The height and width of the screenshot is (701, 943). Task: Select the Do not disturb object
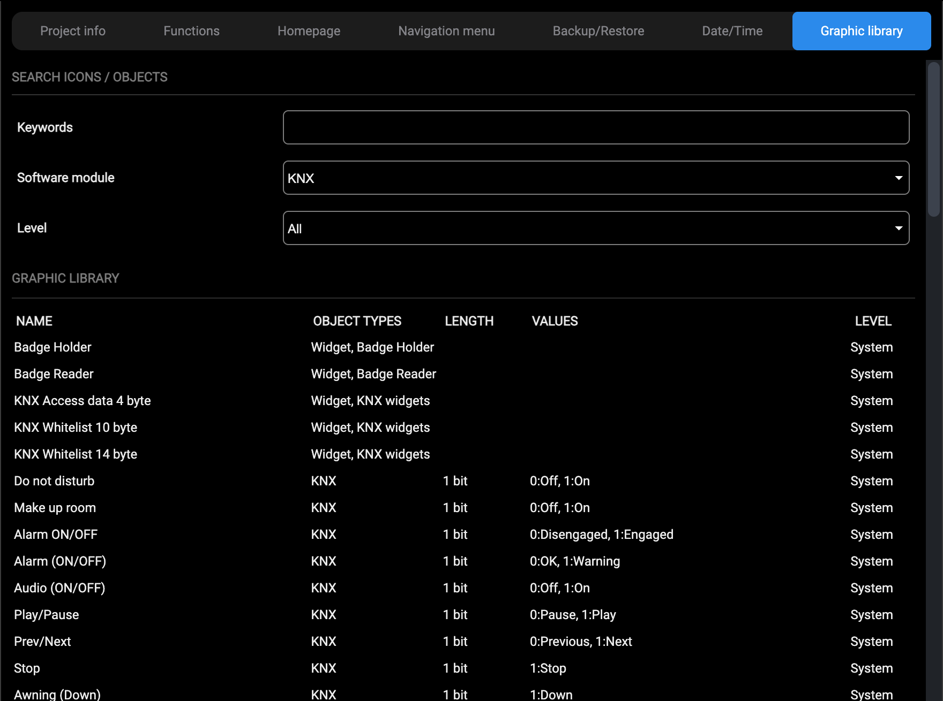tap(54, 481)
